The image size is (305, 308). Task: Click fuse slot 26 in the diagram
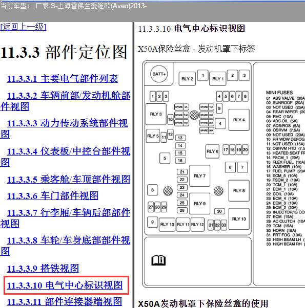pyautogui.click(x=182, y=210)
